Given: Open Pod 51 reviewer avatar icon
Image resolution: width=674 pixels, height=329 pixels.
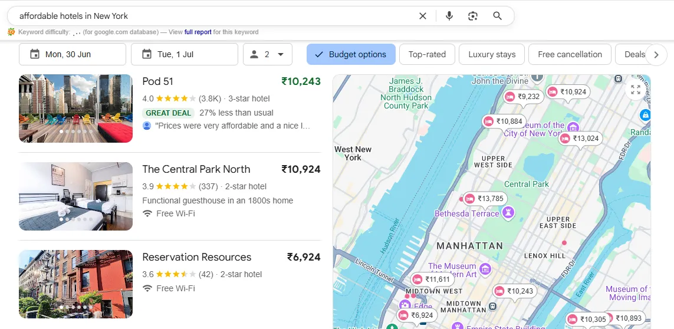Looking at the screenshot, I should pos(147,126).
